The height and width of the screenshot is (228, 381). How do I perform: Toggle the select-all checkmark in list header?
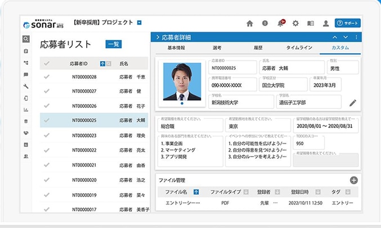(47, 64)
